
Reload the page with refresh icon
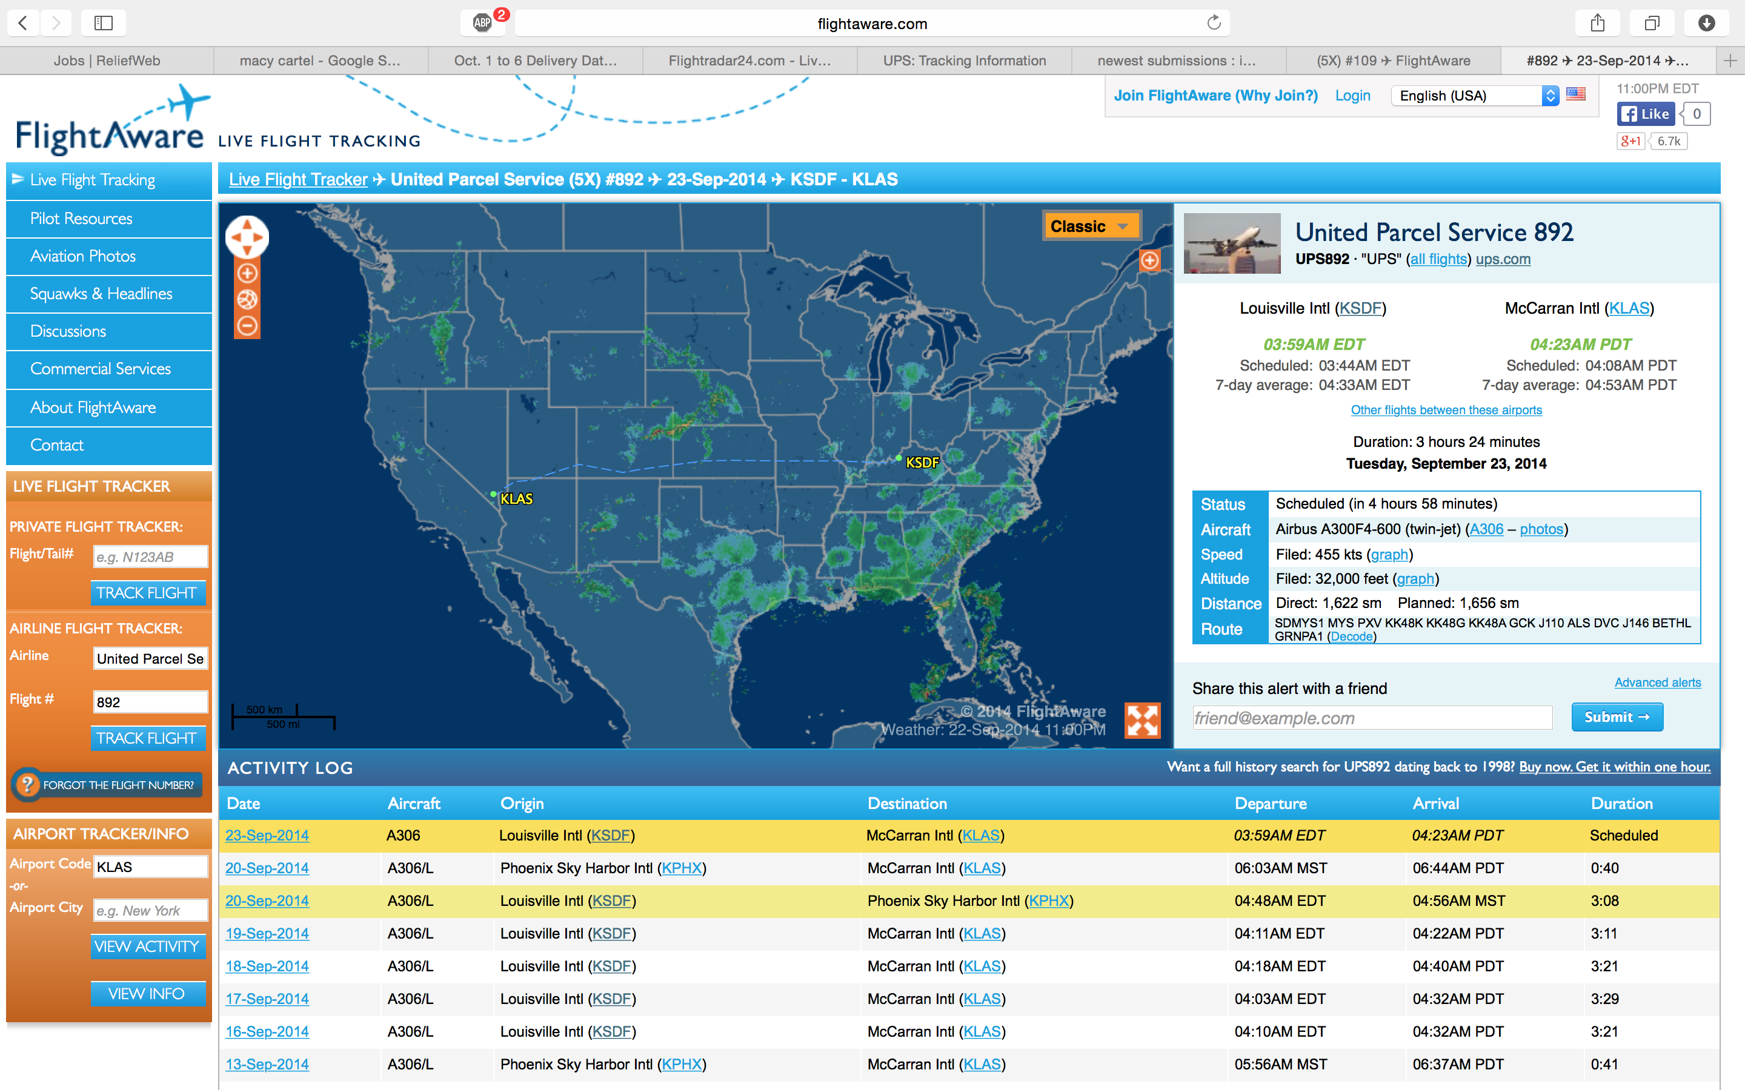(1214, 23)
